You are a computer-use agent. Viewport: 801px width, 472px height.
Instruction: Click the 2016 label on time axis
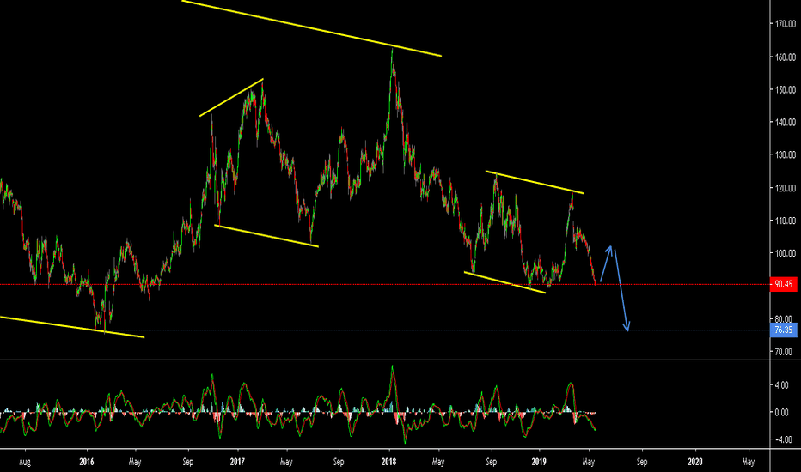[87, 462]
